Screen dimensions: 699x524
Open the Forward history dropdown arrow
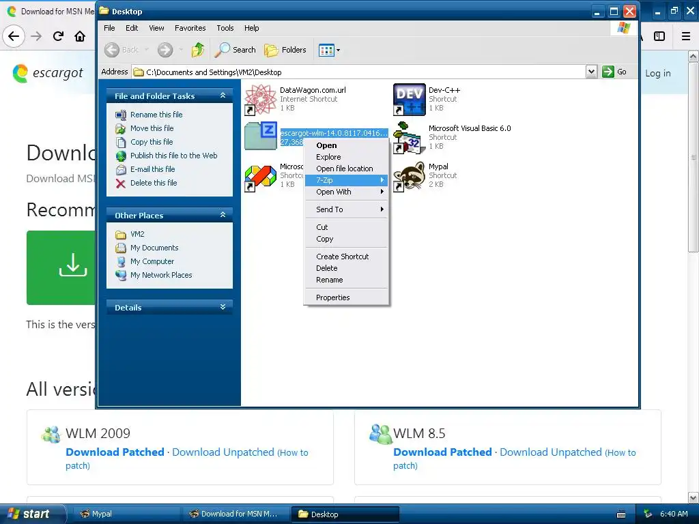(x=180, y=50)
